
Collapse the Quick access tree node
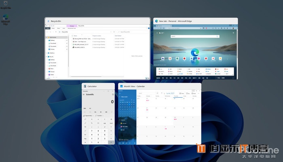pyautogui.click(x=46, y=37)
